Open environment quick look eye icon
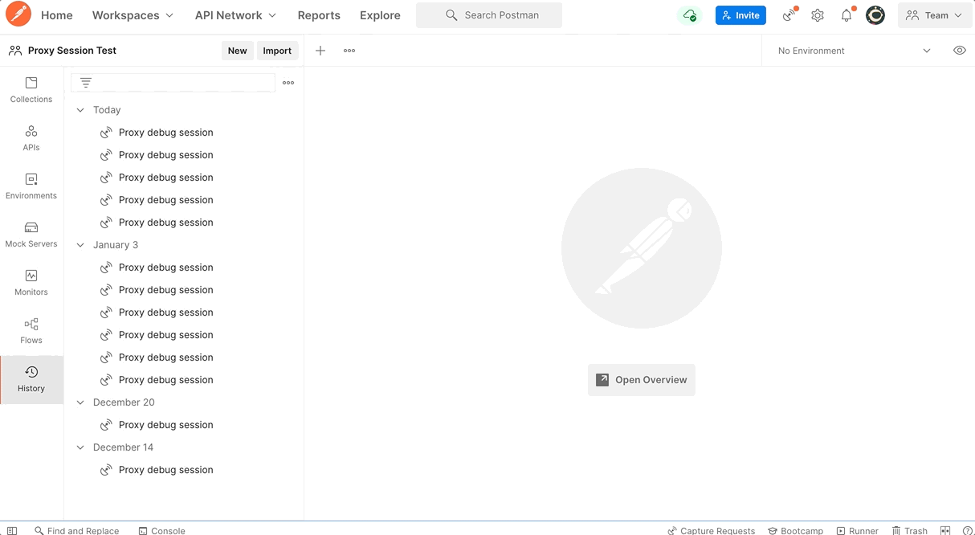 (960, 51)
